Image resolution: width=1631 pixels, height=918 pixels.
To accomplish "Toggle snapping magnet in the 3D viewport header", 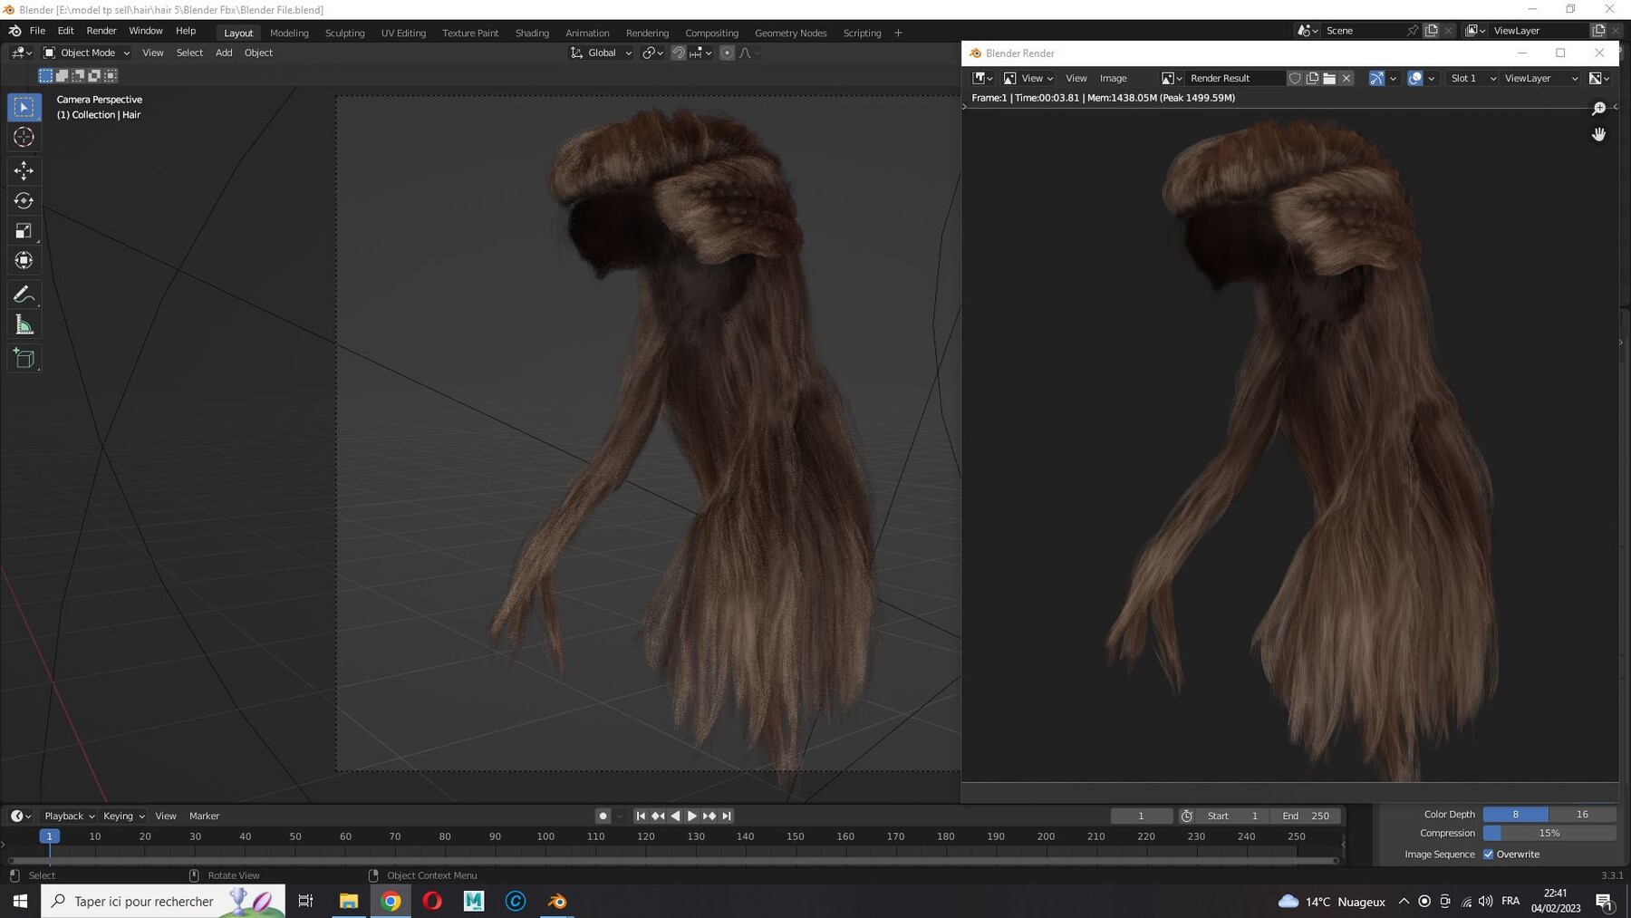I will pos(678,53).
